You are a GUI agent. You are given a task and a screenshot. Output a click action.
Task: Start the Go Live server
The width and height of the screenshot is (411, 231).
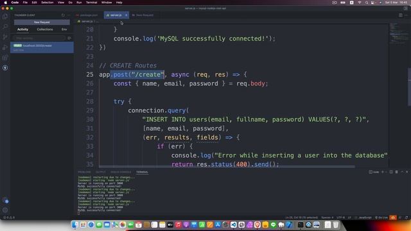pos(381,218)
